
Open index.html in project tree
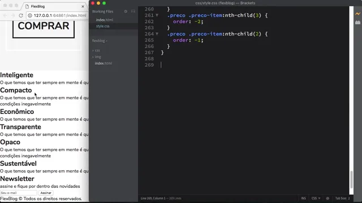(x=103, y=63)
